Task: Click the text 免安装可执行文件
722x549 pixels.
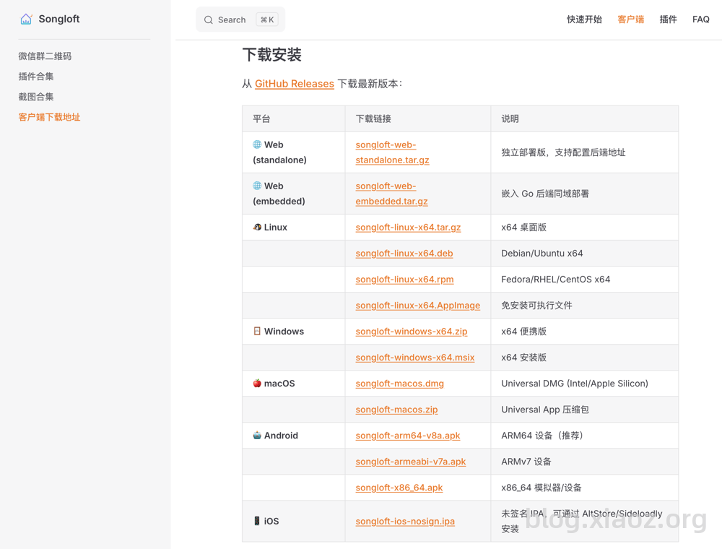Action: click(536, 306)
